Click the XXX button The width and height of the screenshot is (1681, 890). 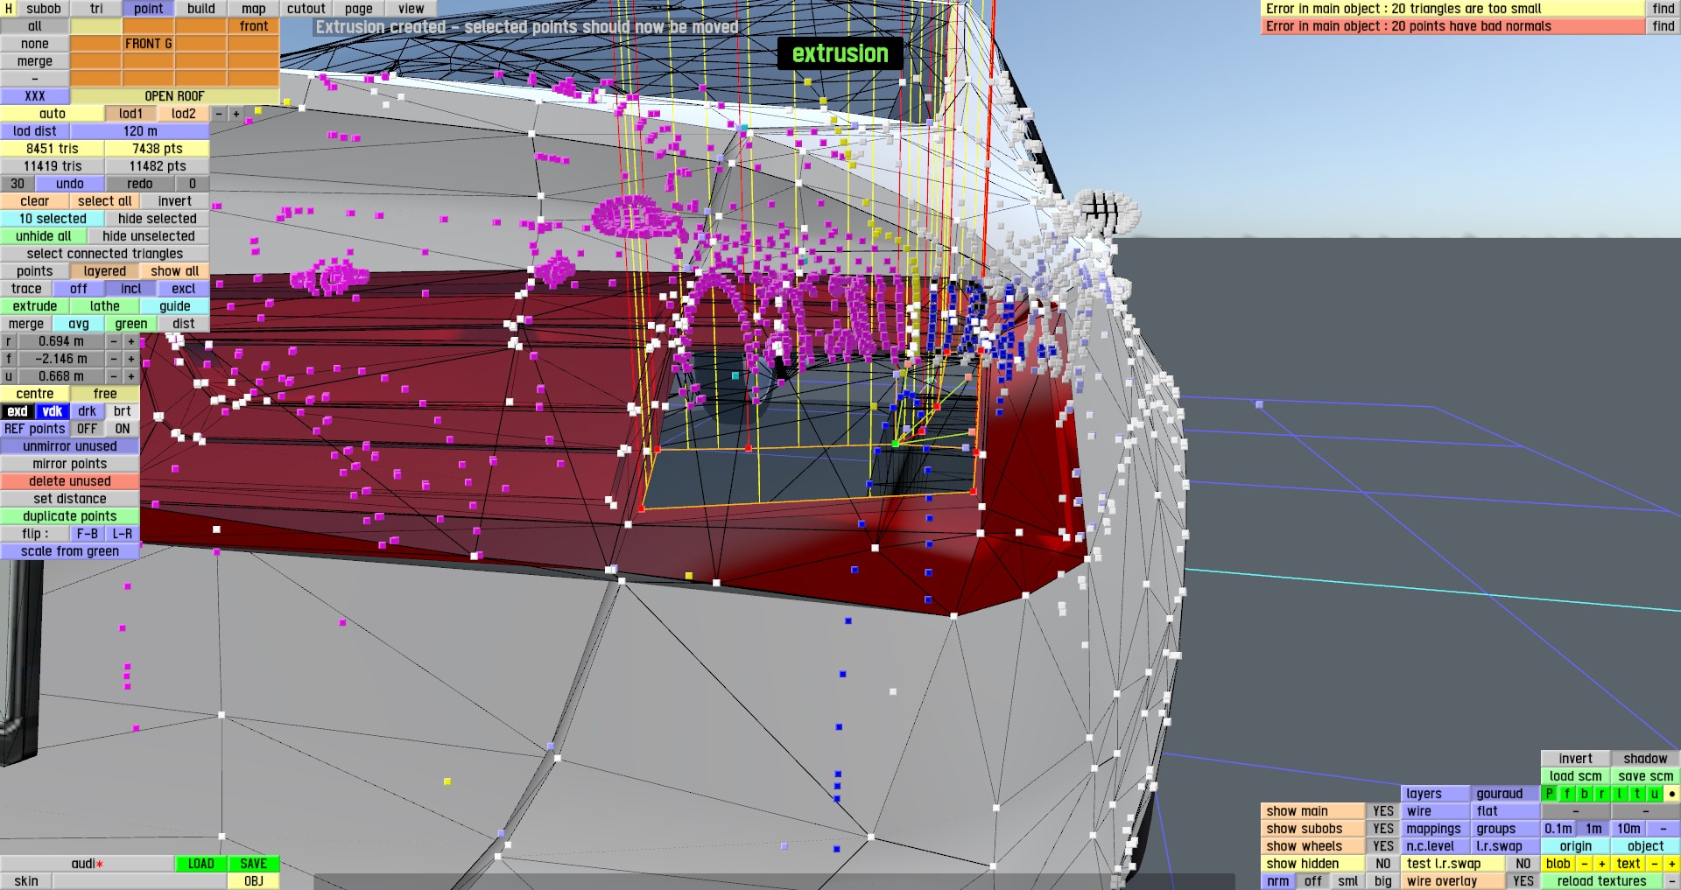click(x=35, y=96)
